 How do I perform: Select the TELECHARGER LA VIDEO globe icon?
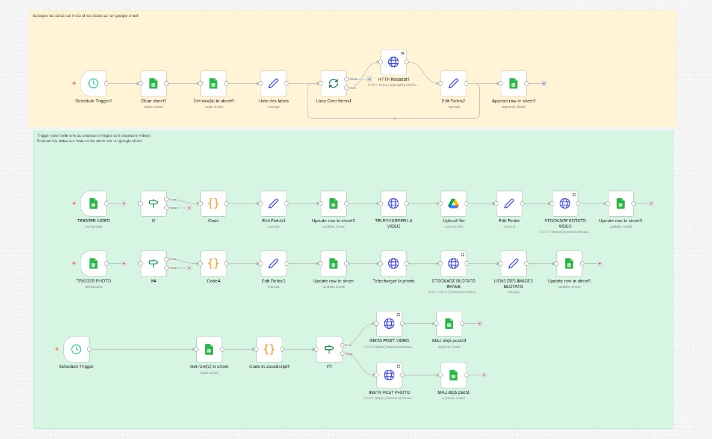tap(394, 203)
